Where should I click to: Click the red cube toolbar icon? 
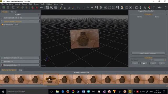pyautogui.click(x=33, y=8)
